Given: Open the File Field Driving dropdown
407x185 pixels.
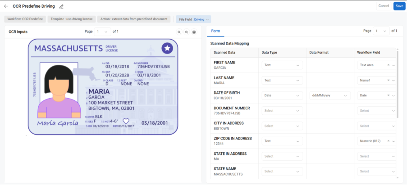Looking at the screenshot, I should (193, 19).
